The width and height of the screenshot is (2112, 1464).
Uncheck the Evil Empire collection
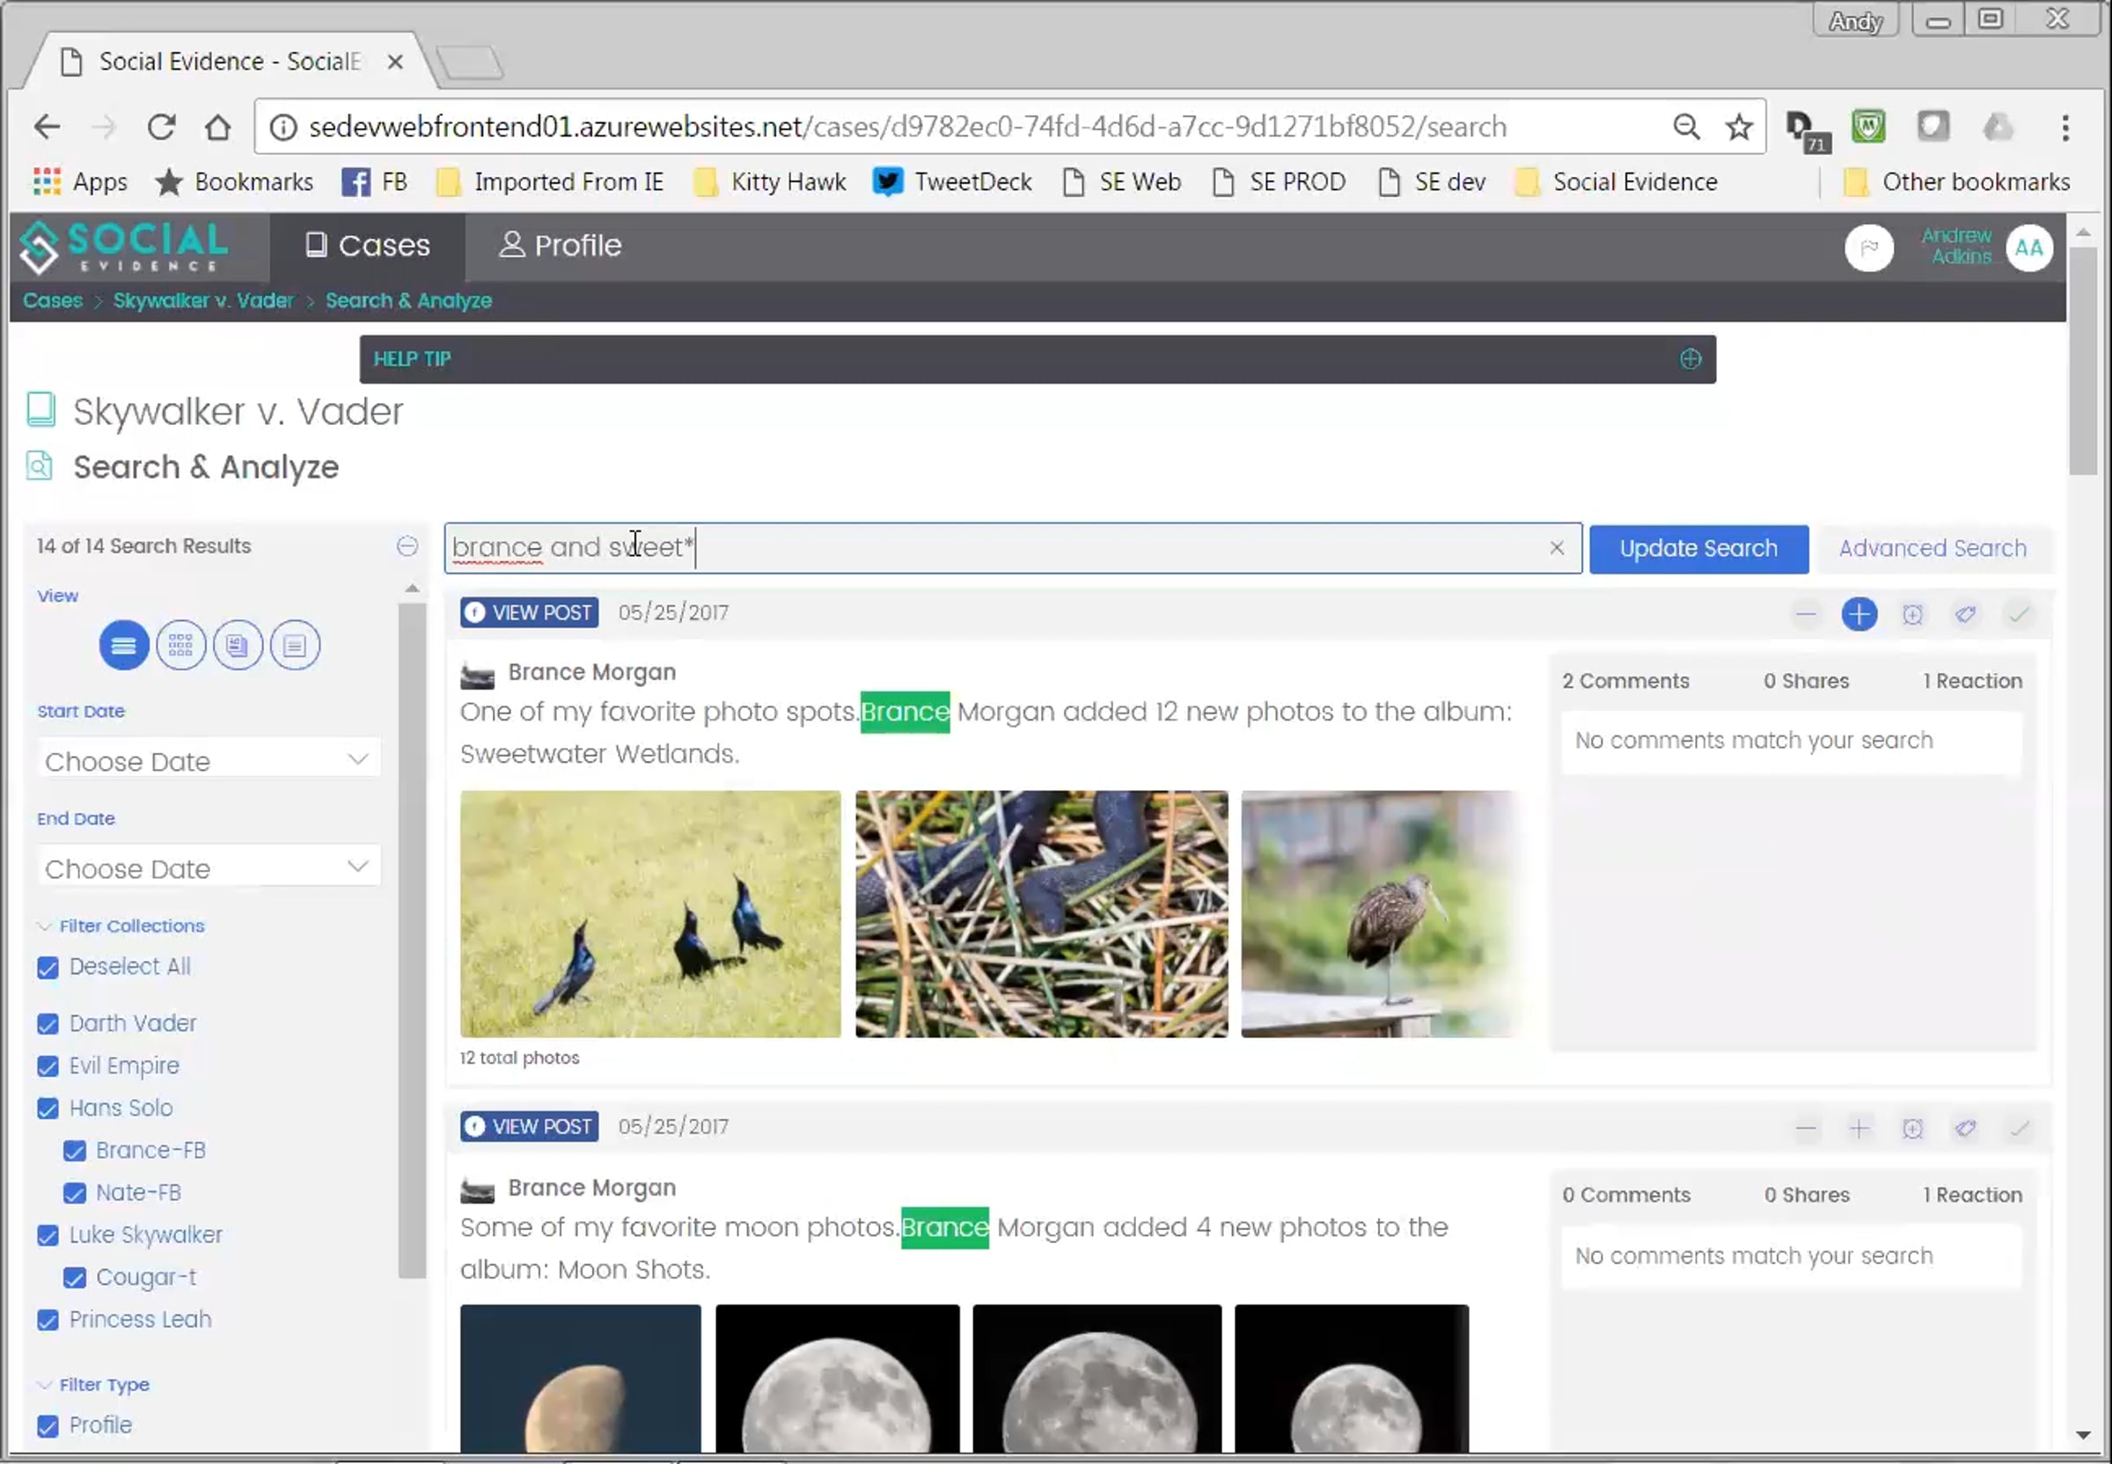click(x=48, y=1067)
